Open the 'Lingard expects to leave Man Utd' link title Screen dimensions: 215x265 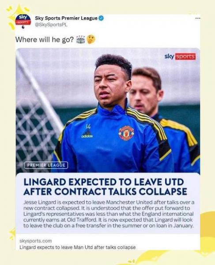click(78, 247)
